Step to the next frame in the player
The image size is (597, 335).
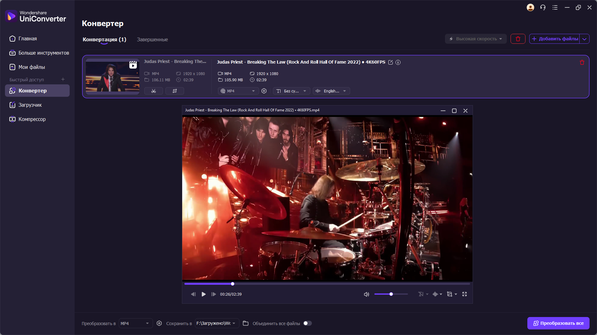tap(214, 294)
